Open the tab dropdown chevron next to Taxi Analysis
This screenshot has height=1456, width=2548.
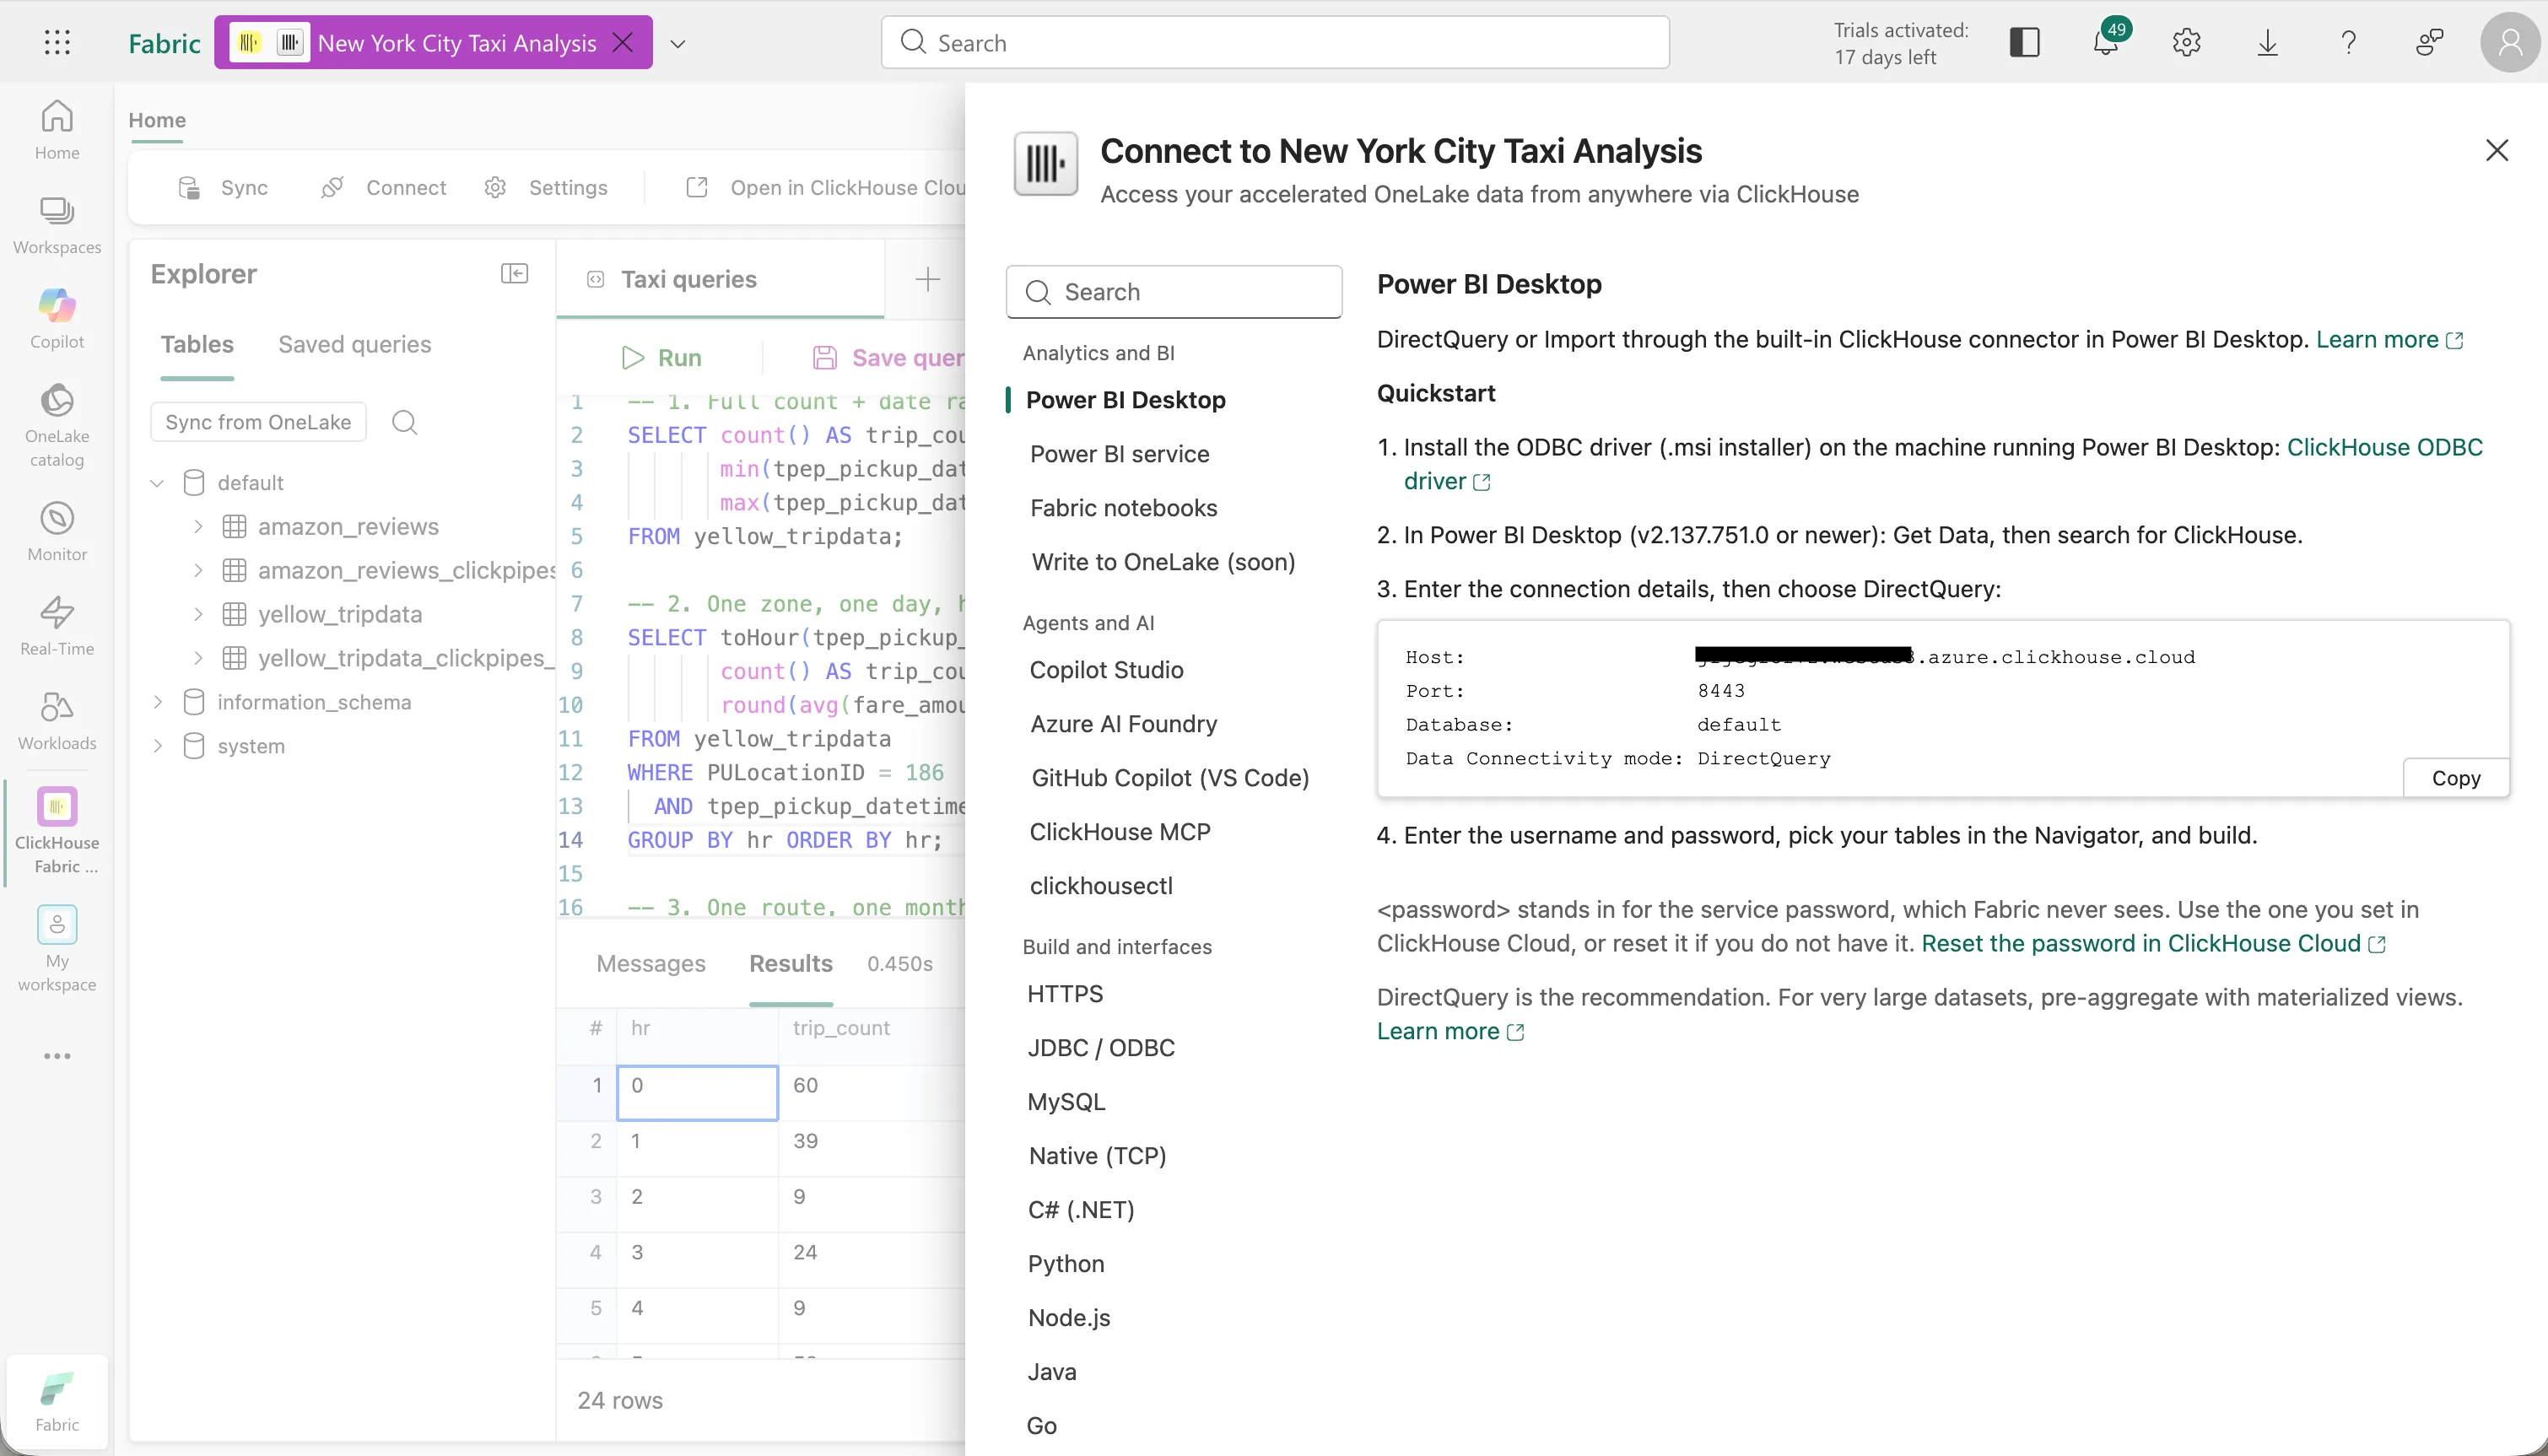[678, 43]
